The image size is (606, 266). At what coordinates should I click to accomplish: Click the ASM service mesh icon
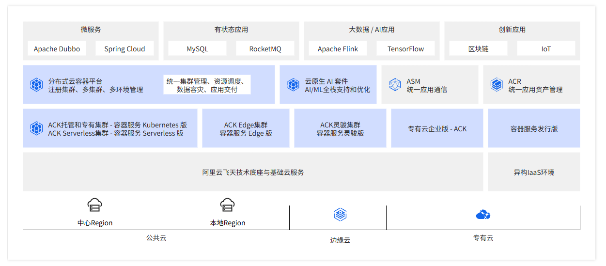pyautogui.click(x=395, y=85)
